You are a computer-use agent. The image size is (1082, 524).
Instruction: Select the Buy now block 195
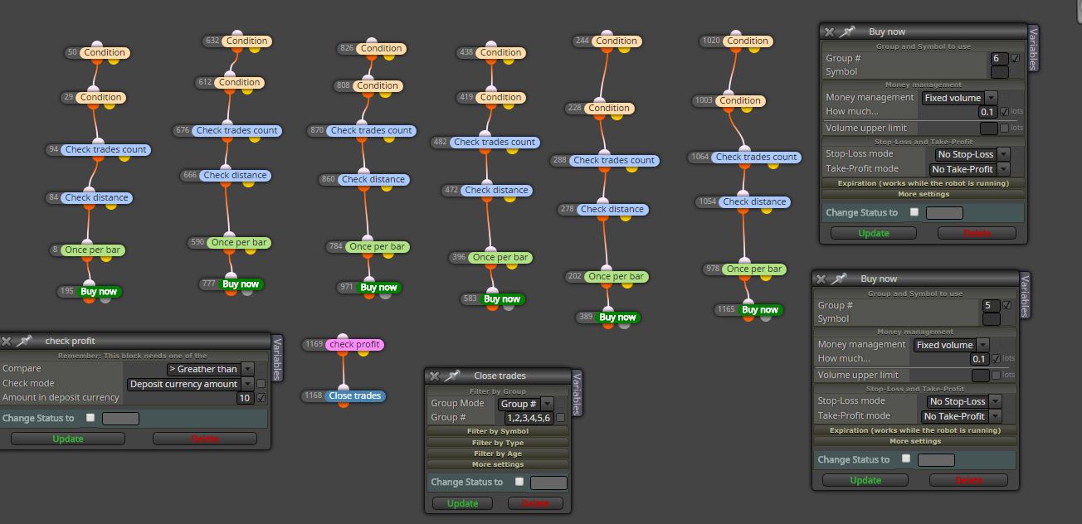pyautogui.click(x=99, y=291)
